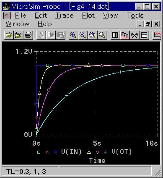This screenshot has height=178, width=163.
Task: Minimize the MicroSim Probe main window
Action: tap(139, 6)
